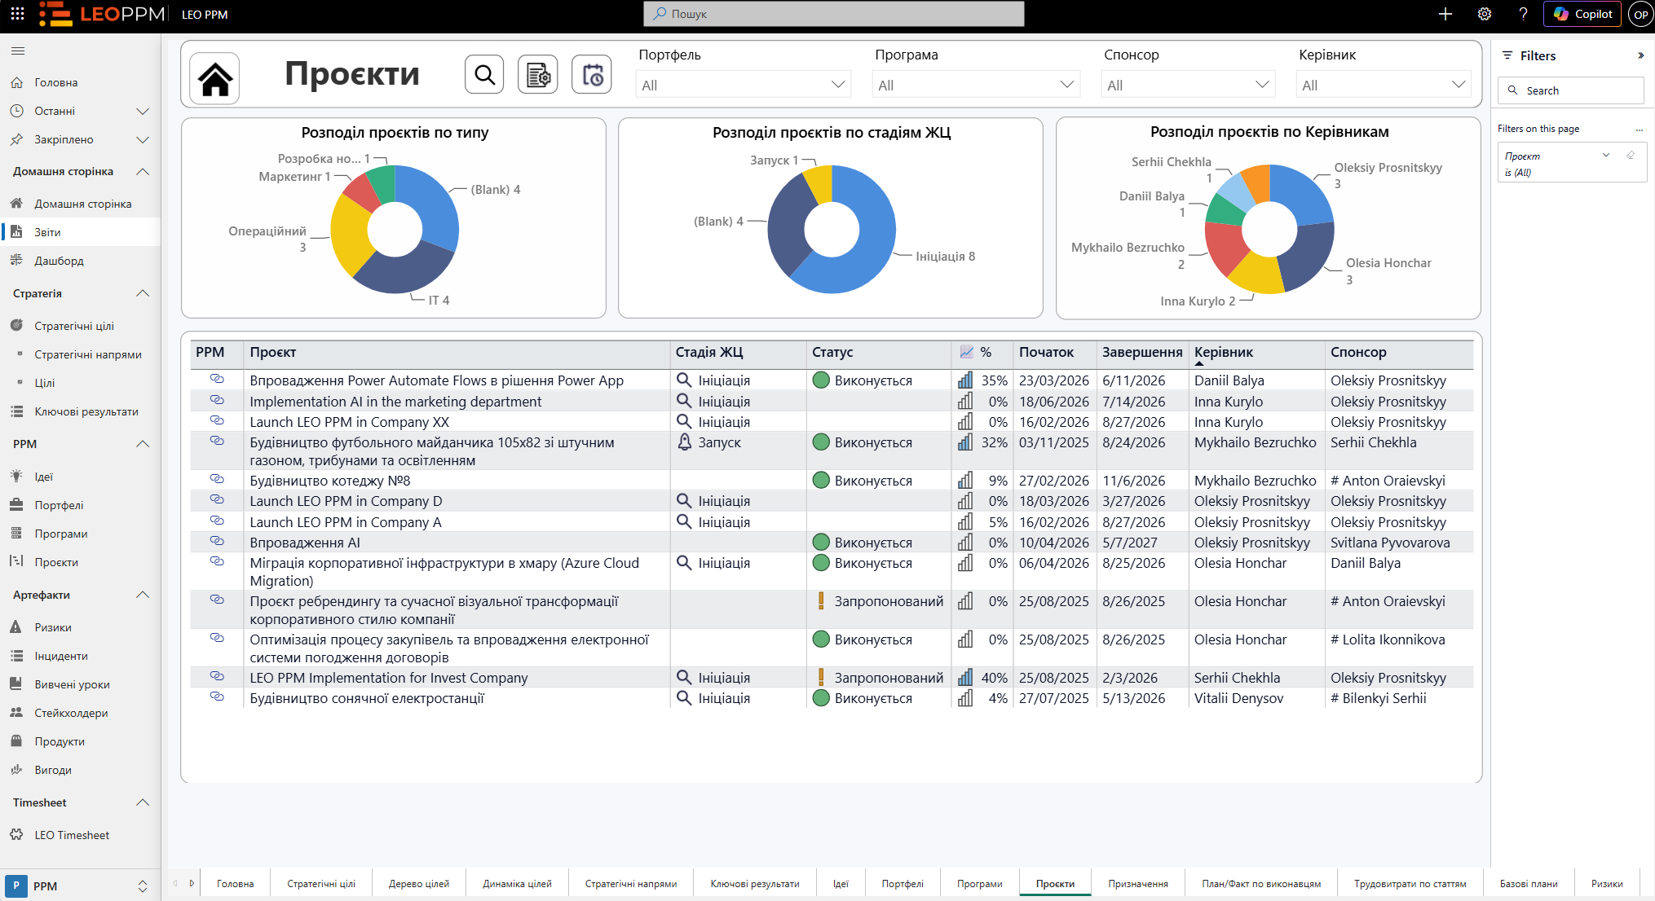Open the Портфель dropdown filter
This screenshot has width=1655, height=901.
[744, 85]
